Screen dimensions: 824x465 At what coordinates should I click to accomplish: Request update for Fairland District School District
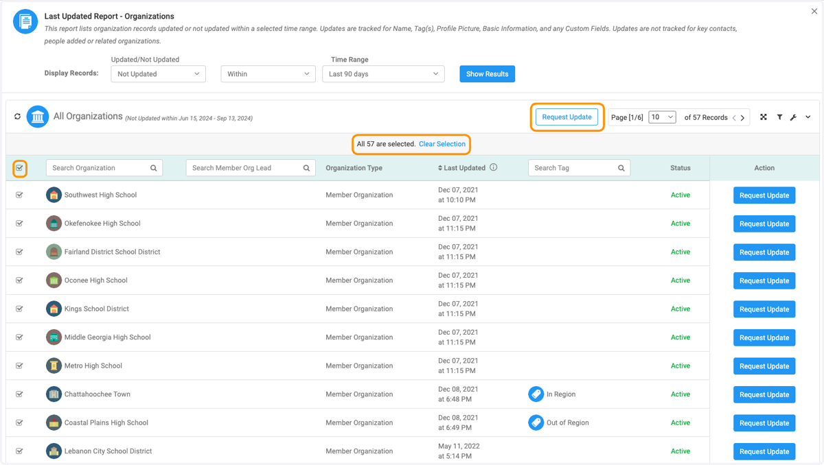764,252
